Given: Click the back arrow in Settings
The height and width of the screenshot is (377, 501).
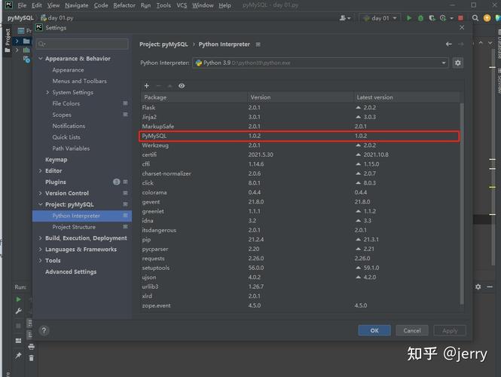Looking at the screenshot, I should coord(449,44).
